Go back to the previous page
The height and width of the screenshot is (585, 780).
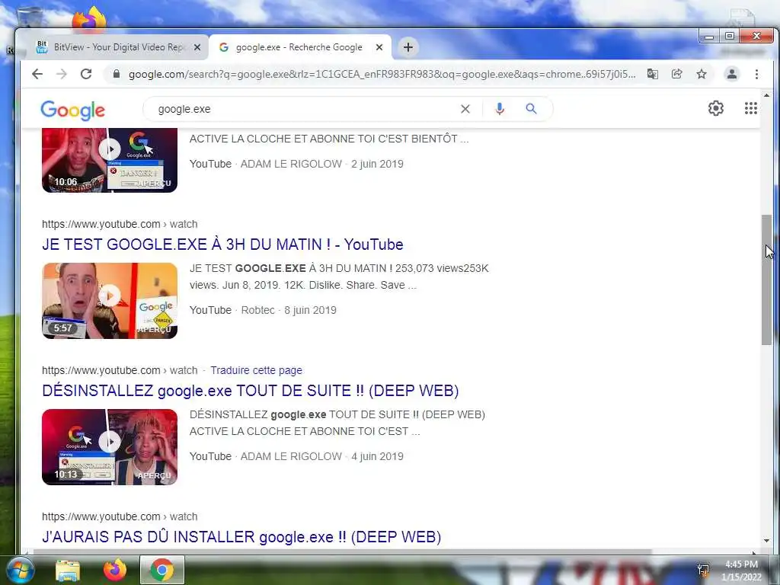coord(37,74)
